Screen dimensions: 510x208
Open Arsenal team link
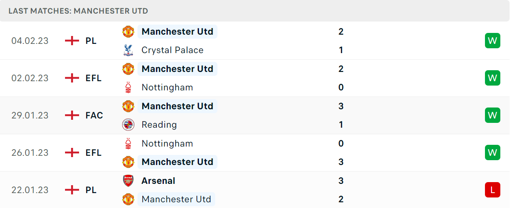[x=158, y=181]
